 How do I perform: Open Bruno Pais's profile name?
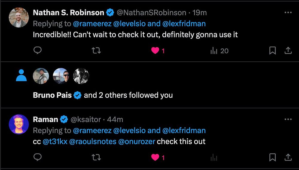pyautogui.click(x=52, y=95)
